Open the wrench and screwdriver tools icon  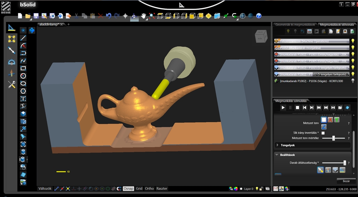(11, 85)
